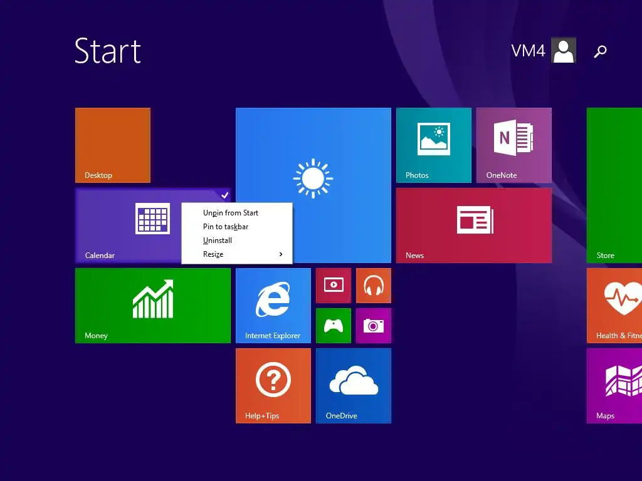Expand the Resize submenu arrow
The width and height of the screenshot is (642, 481).
(281, 254)
